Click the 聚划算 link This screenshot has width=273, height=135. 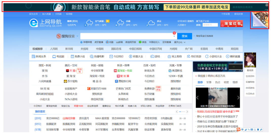[x=123, y=76]
